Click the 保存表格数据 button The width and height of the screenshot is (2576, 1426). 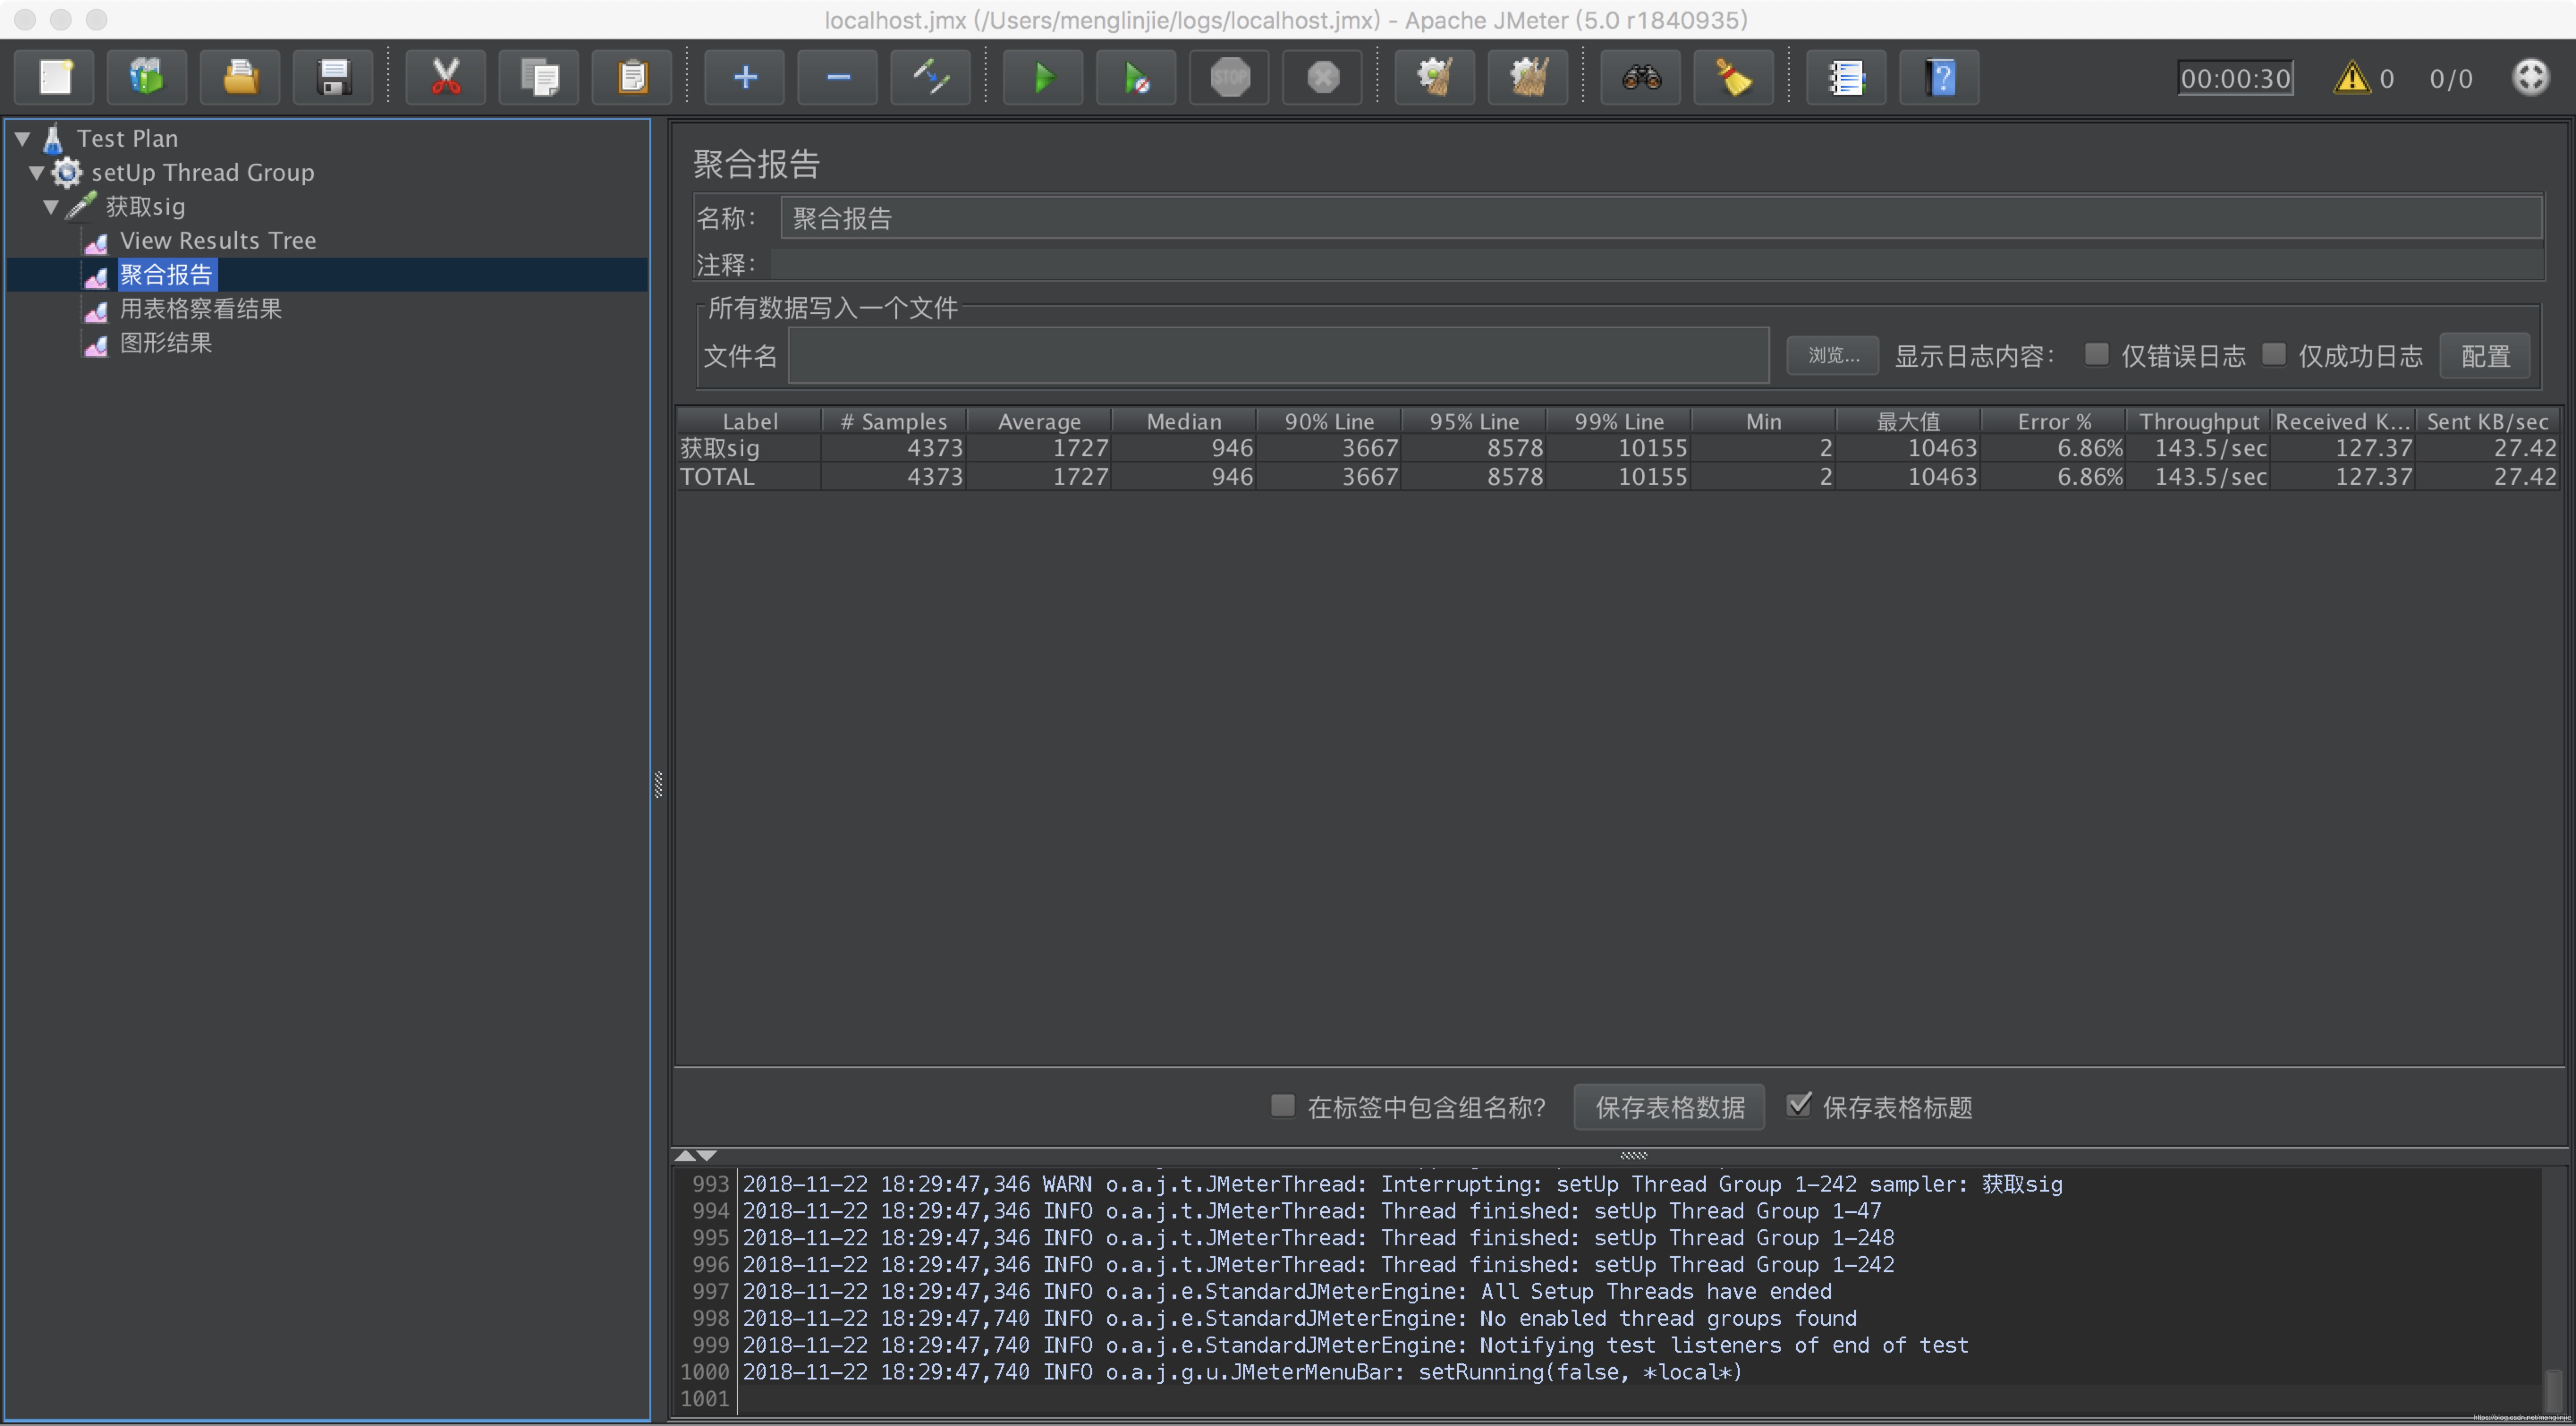tap(1669, 1107)
